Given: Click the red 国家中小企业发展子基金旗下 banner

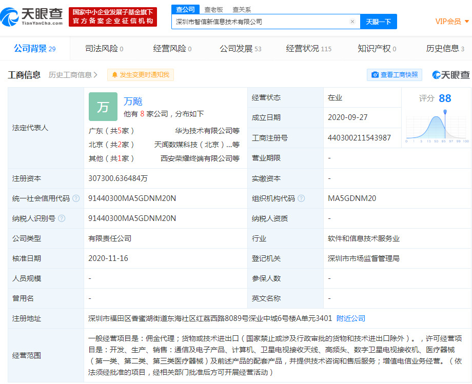Looking at the screenshot, I should pyautogui.click(x=113, y=17).
